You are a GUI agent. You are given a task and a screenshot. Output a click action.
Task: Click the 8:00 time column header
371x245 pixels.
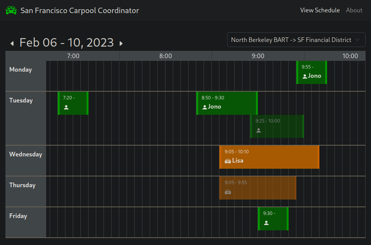point(165,56)
